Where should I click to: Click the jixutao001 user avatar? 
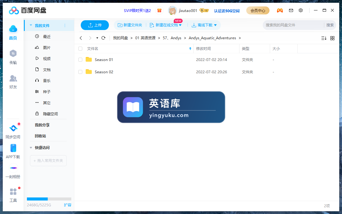click(172, 10)
